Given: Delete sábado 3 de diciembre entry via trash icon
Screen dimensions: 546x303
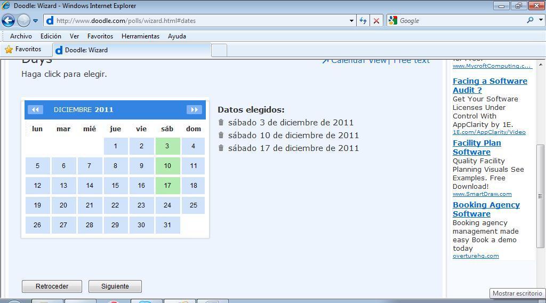Looking at the screenshot, I should (221, 123).
